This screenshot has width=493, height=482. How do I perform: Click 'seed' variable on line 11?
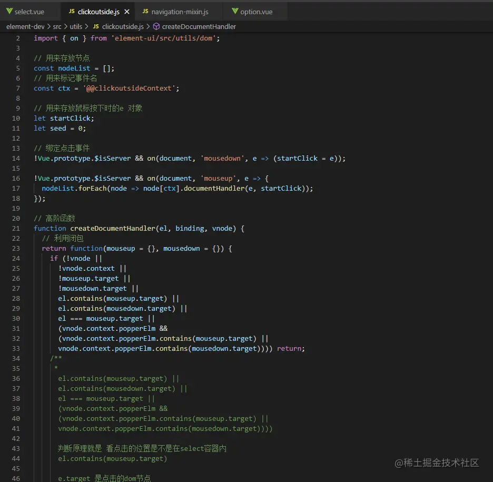tap(58, 129)
